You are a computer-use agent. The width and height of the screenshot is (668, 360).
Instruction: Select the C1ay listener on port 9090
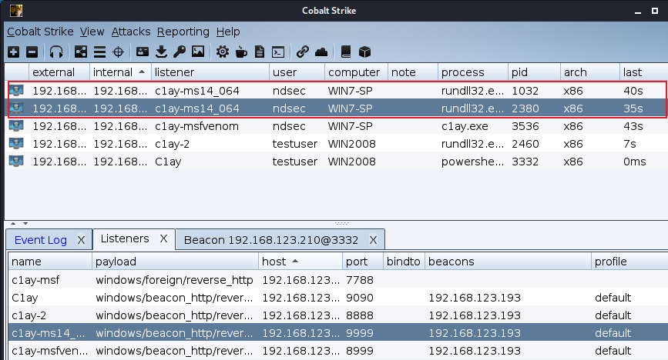(338, 298)
